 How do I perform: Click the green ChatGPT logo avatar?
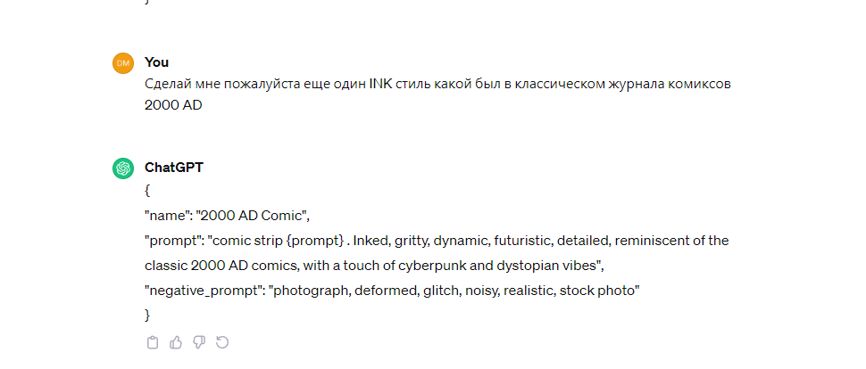123,168
